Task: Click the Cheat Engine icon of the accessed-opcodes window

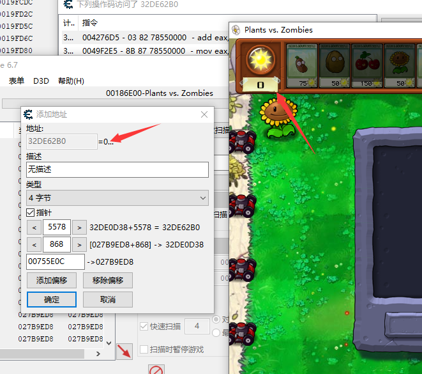Action: [x=68, y=4]
